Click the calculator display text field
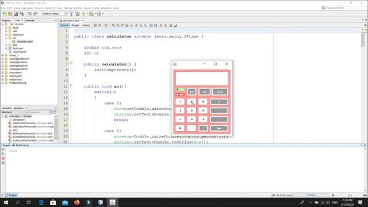Viewport: 368px width, 207px height. 202,78
